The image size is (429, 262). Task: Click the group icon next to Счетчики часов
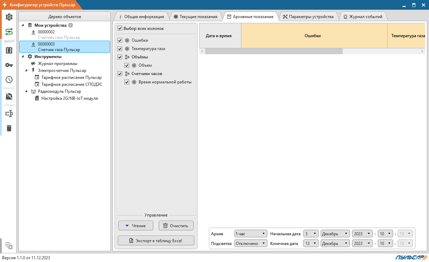[127, 74]
